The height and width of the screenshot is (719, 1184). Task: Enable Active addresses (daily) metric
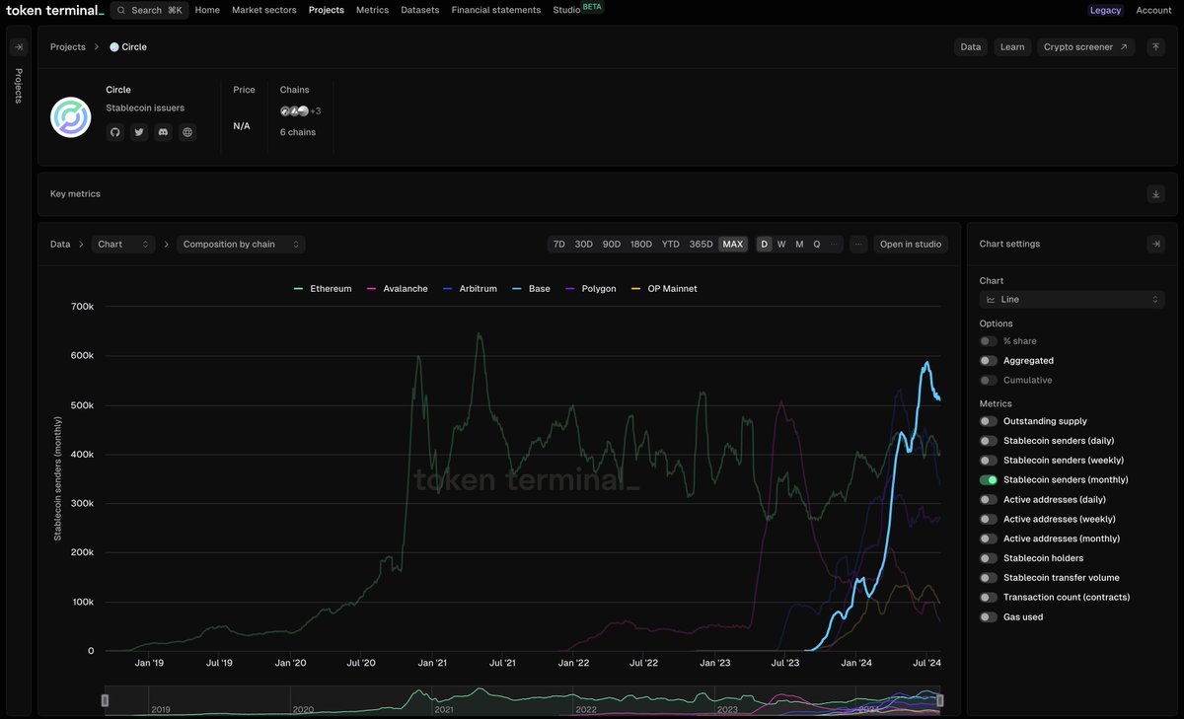pyautogui.click(x=988, y=500)
